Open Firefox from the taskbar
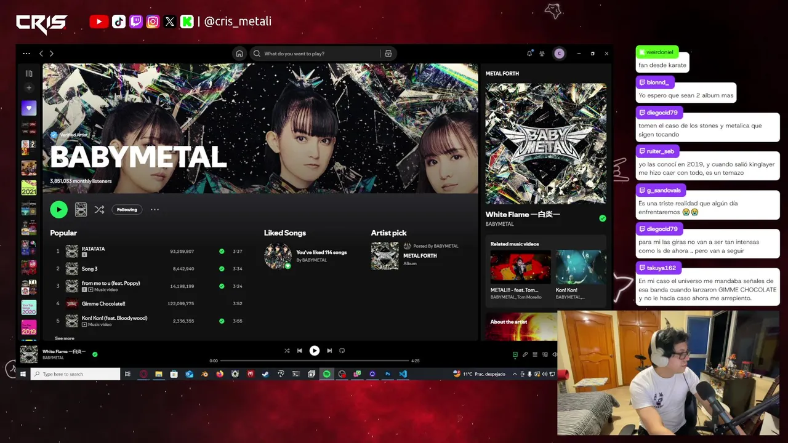 (220, 374)
